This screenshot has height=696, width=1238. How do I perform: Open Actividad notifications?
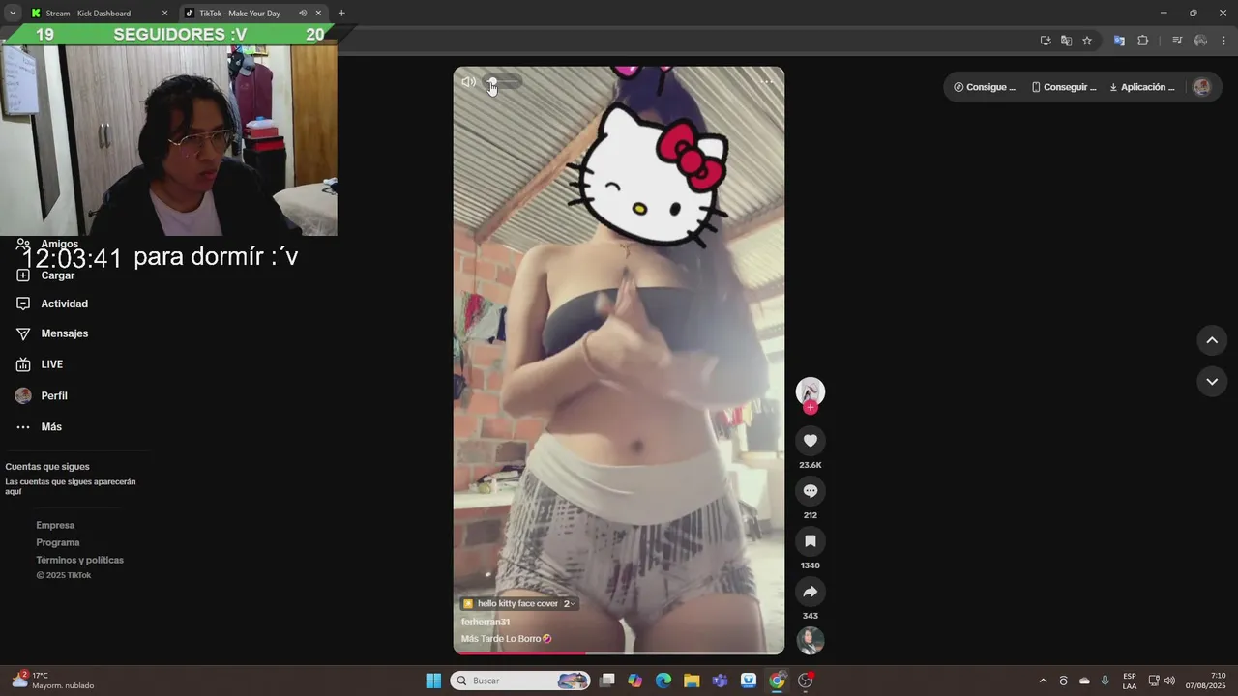[x=52, y=304]
